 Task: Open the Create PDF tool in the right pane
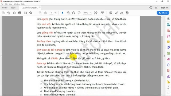coord(168,30)
